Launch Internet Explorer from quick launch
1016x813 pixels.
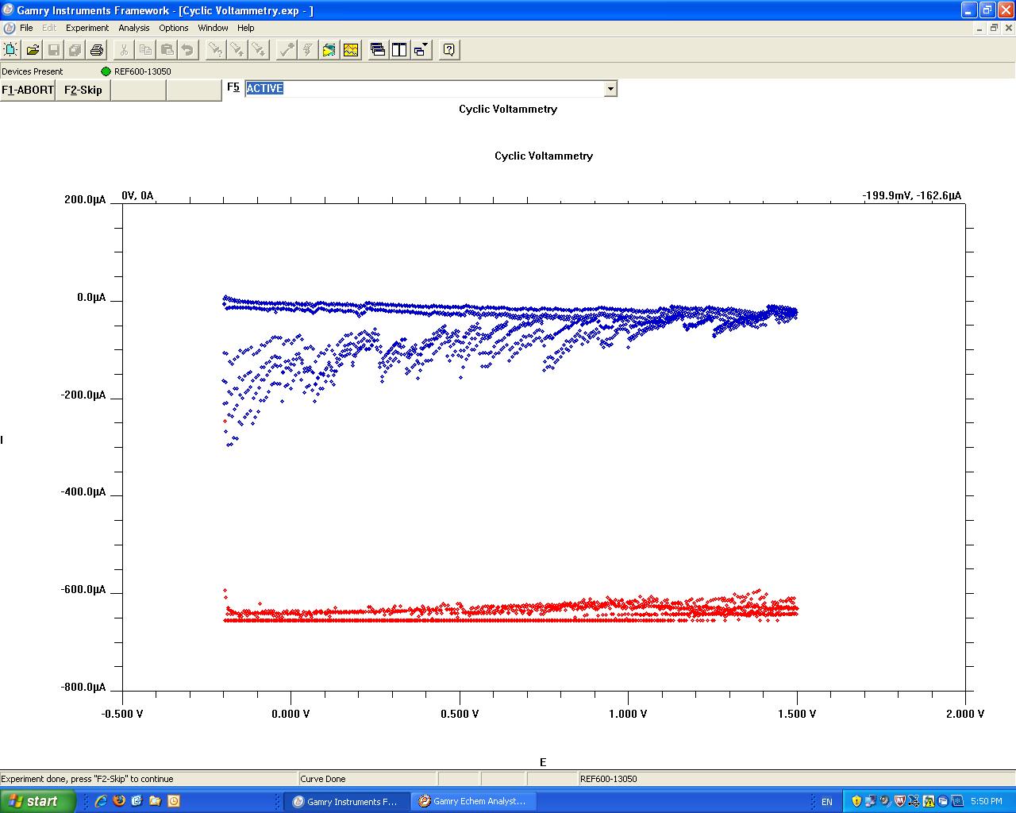(101, 801)
